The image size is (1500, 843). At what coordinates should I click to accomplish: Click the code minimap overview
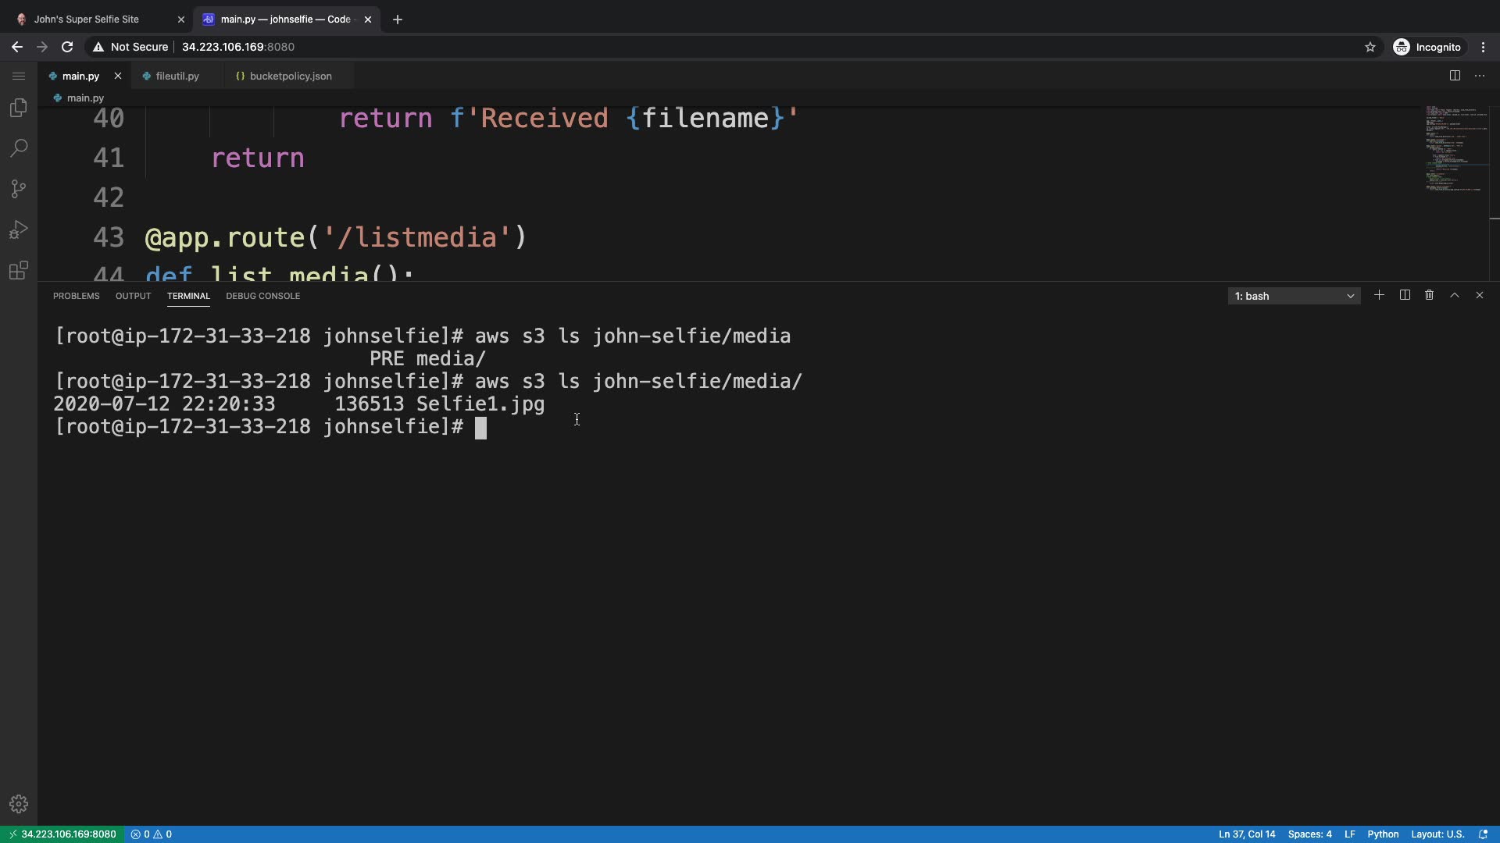pyautogui.click(x=1454, y=148)
